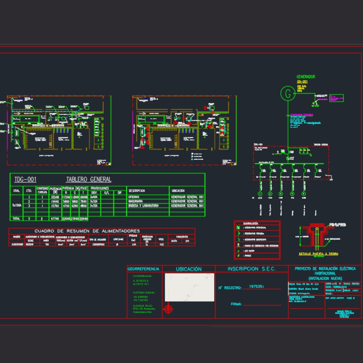Select the last symbol in Simbología legend

point(239,256)
